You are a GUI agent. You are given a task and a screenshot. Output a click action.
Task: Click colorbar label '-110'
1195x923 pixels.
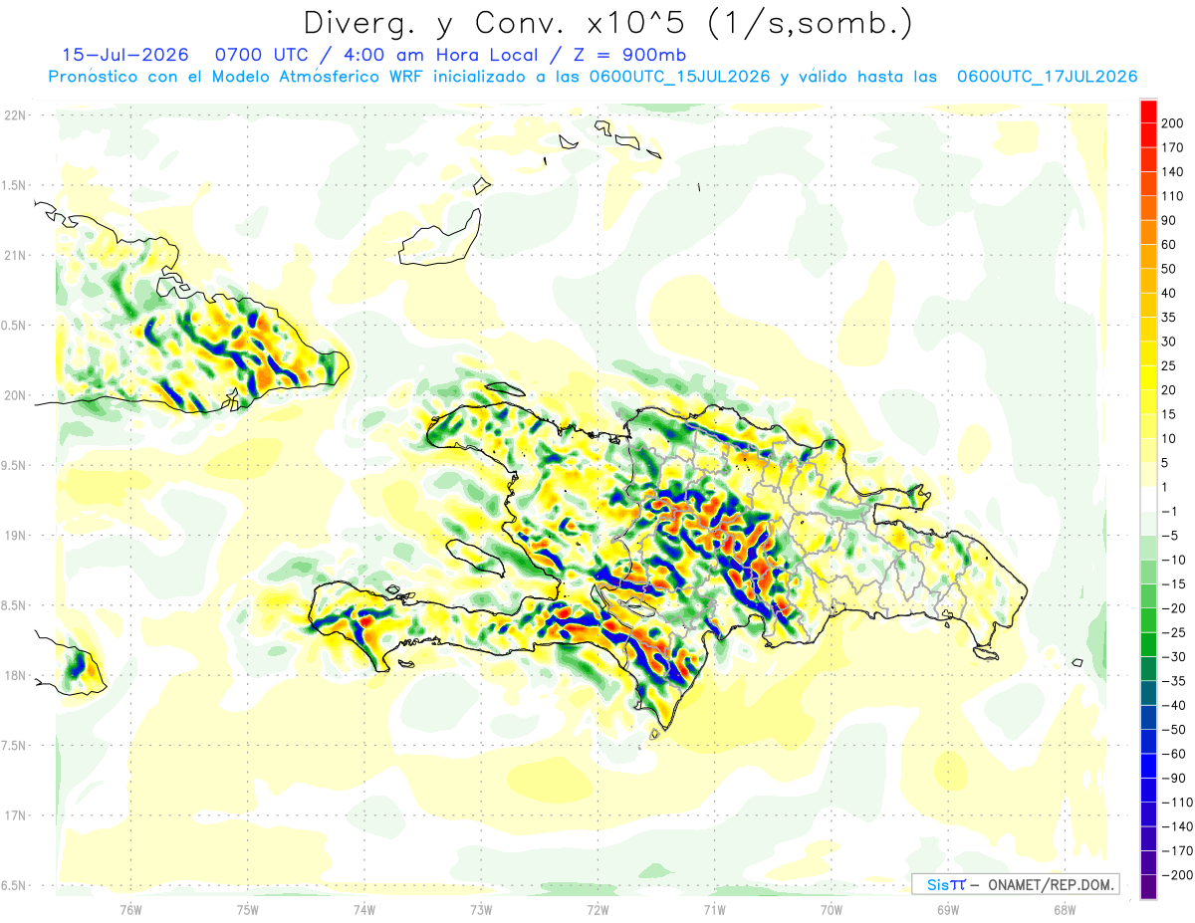pyautogui.click(x=1177, y=802)
